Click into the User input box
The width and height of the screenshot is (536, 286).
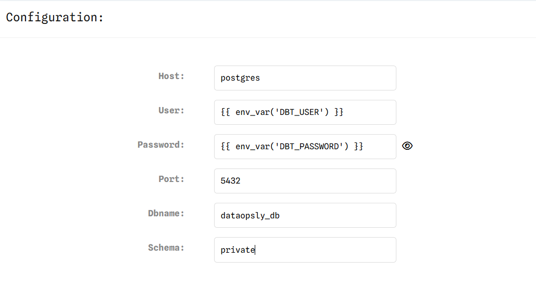click(x=305, y=112)
